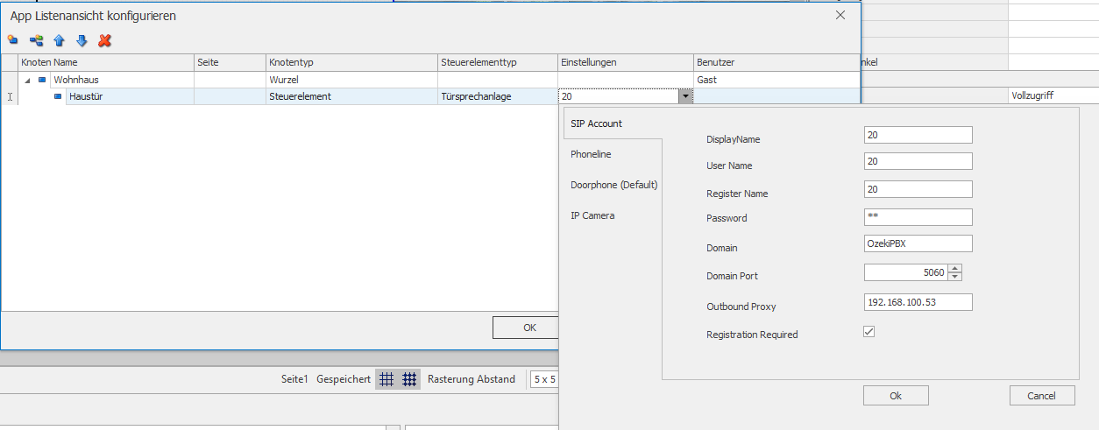Open the Doorphone (Default) tab
The width and height of the screenshot is (1099, 430).
[613, 185]
